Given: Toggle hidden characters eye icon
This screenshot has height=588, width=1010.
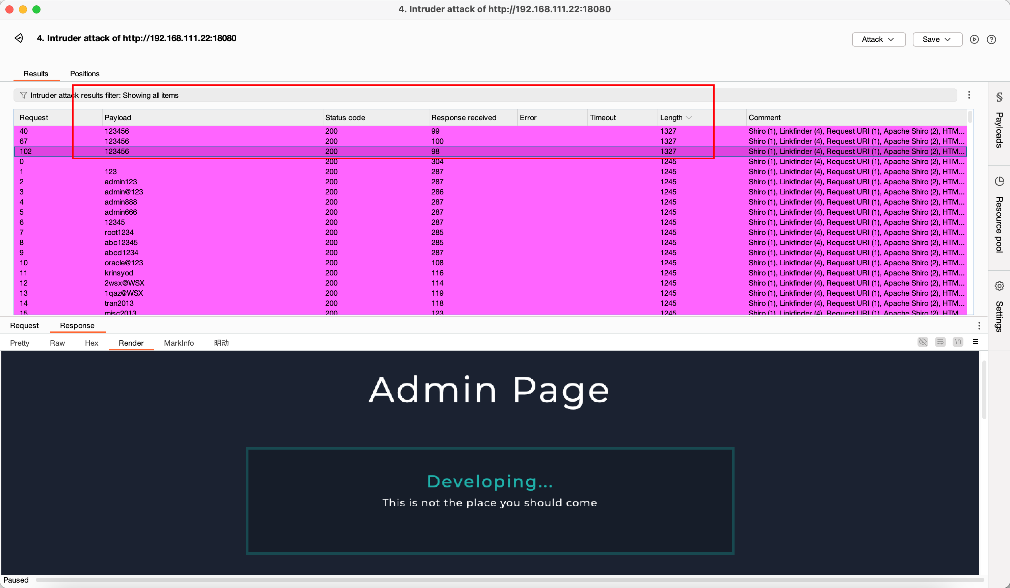Looking at the screenshot, I should pyautogui.click(x=923, y=342).
